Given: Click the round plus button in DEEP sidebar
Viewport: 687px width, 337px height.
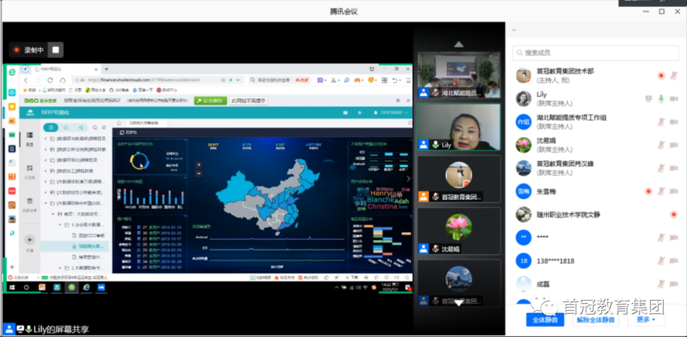Looking at the screenshot, I should (x=30, y=239).
